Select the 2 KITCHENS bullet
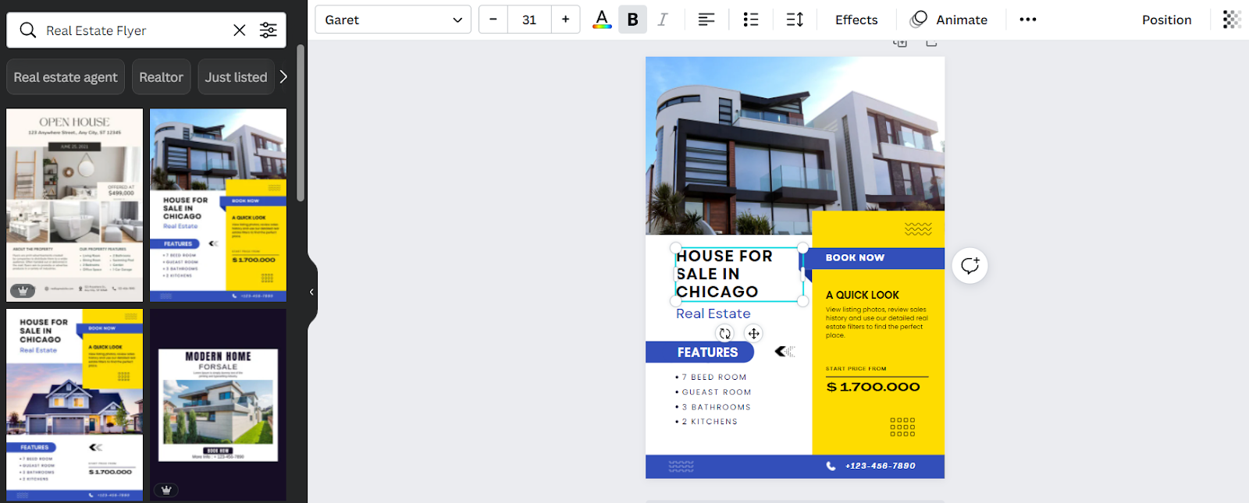This screenshot has width=1249, height=503. click(x=706, y=422)
